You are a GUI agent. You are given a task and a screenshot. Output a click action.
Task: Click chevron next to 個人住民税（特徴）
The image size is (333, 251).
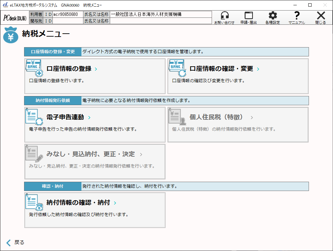coord(252,117)
